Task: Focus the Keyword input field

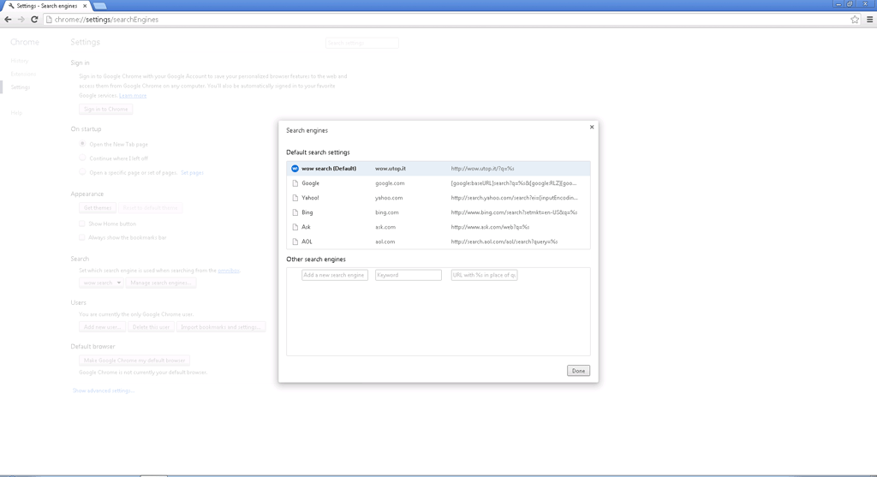Action: [x=408, y=275]
